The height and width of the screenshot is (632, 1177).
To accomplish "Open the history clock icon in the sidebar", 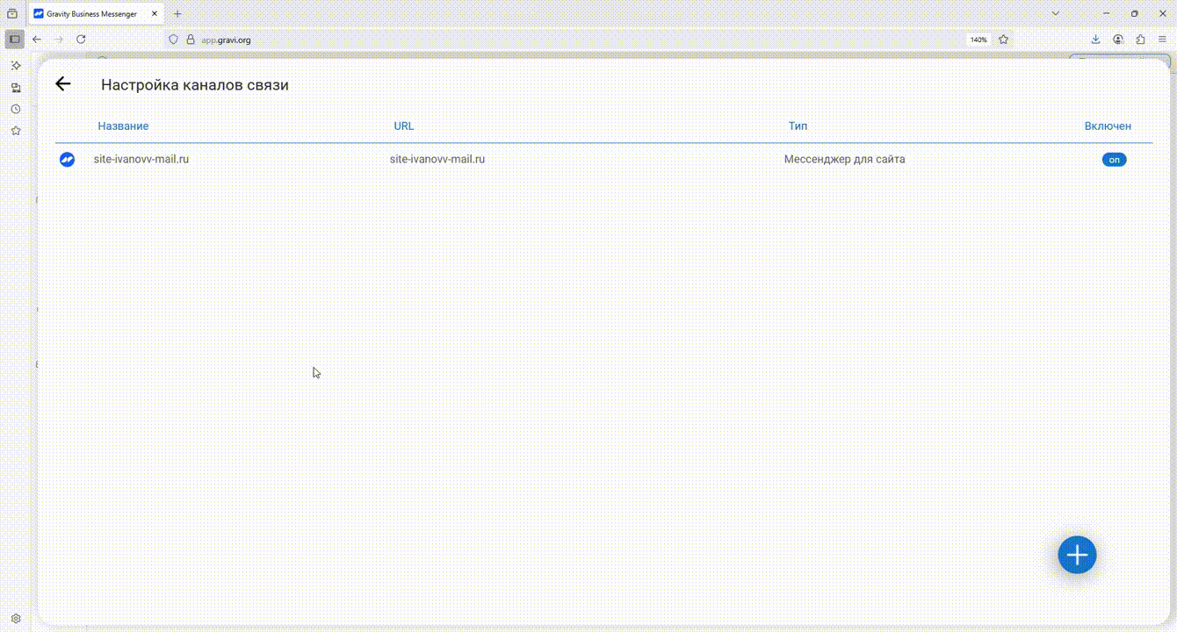I will click(15, 109).
